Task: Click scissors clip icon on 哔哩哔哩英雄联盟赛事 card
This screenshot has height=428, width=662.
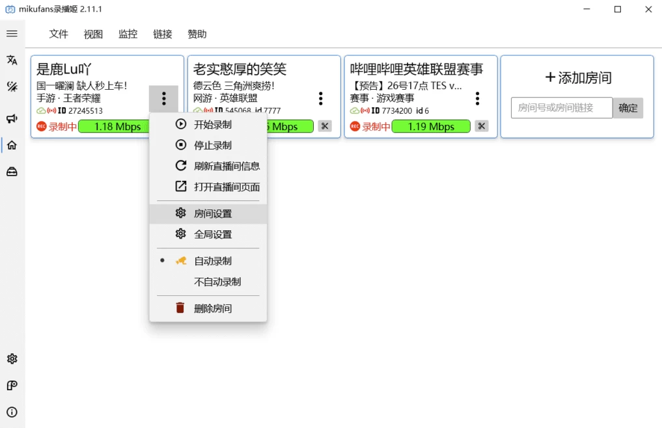Action: pyautogui.click(x=481, y=126)
